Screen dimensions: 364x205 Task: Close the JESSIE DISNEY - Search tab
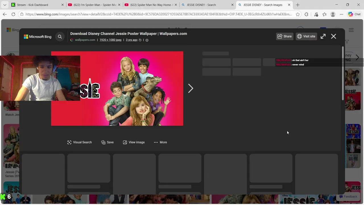[232, 5]
